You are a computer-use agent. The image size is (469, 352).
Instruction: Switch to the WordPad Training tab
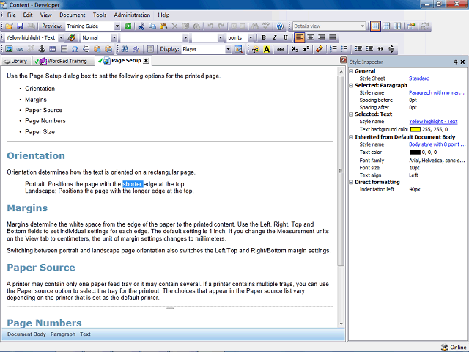(x=63, y=61)
